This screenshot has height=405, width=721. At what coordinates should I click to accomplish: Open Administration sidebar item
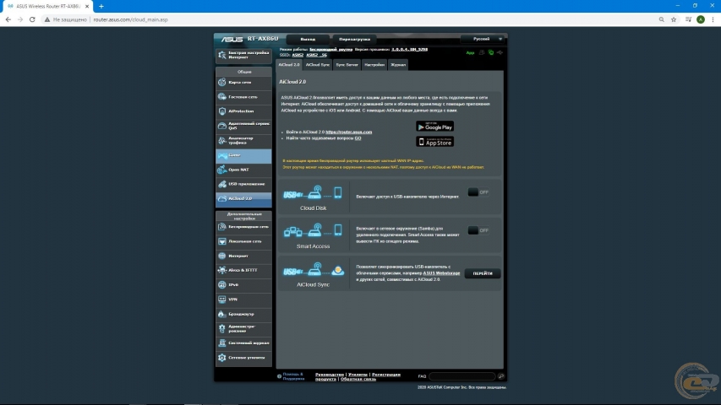[x=243, y=329]
